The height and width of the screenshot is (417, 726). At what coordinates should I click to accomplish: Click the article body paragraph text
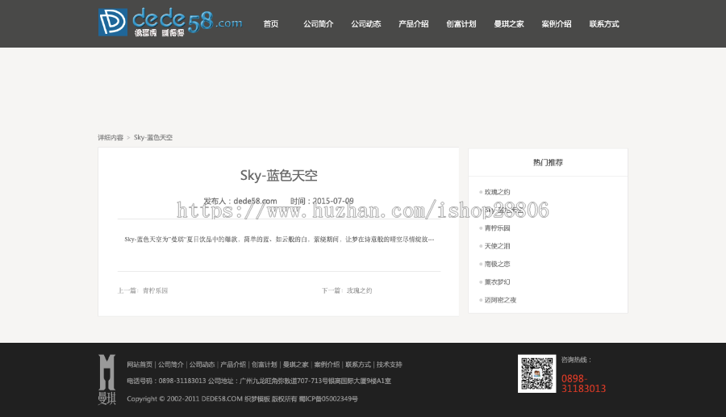[x=279, y=240]
